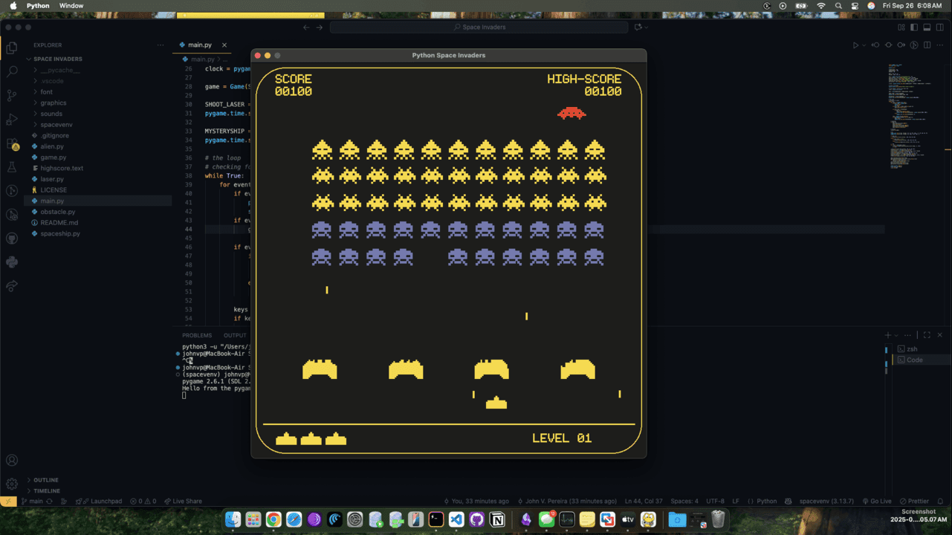
Task: Open the Explorer view in the activity bar
Action: click(x=12, y=48)
